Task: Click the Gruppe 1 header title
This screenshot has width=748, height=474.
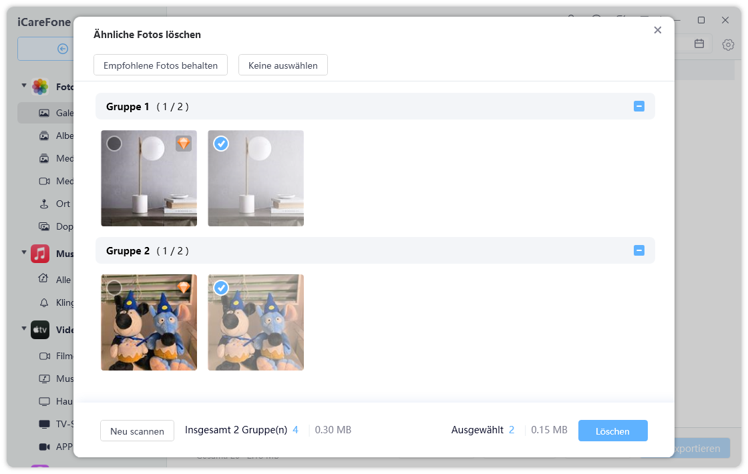Action: pos(128,107)
